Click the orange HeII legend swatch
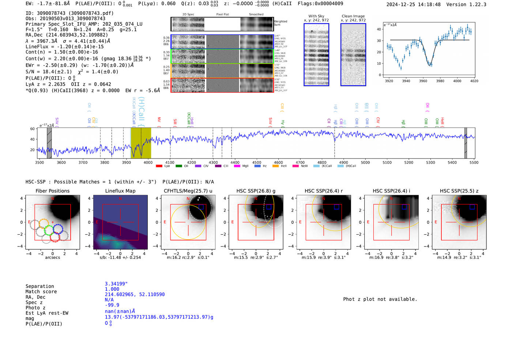Image resolution: width=512 pixels, height=349 pixels. [275, 166]
